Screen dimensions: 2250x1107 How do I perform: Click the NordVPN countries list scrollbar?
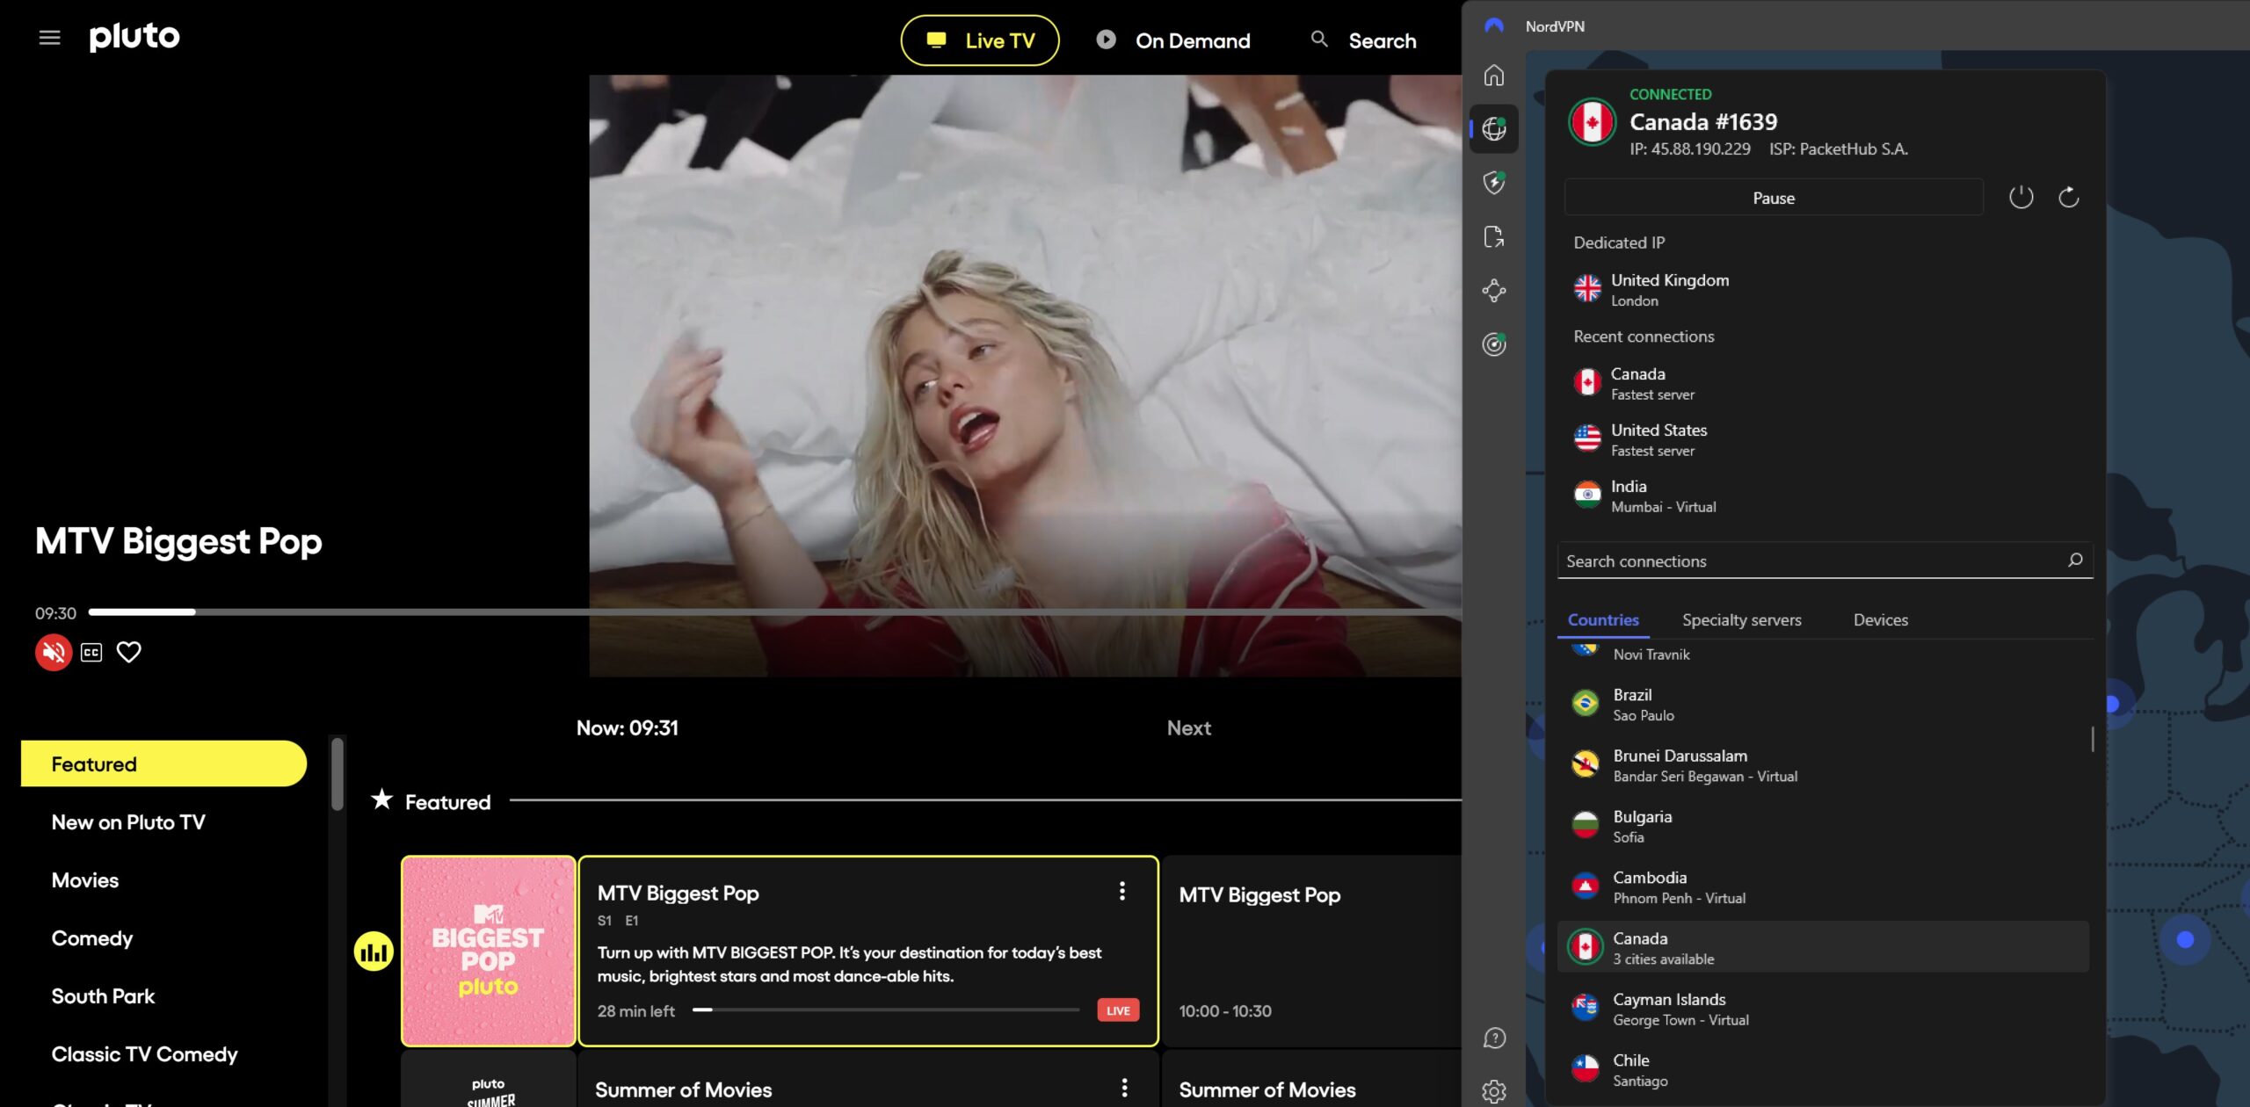[x=2093, y=739]
